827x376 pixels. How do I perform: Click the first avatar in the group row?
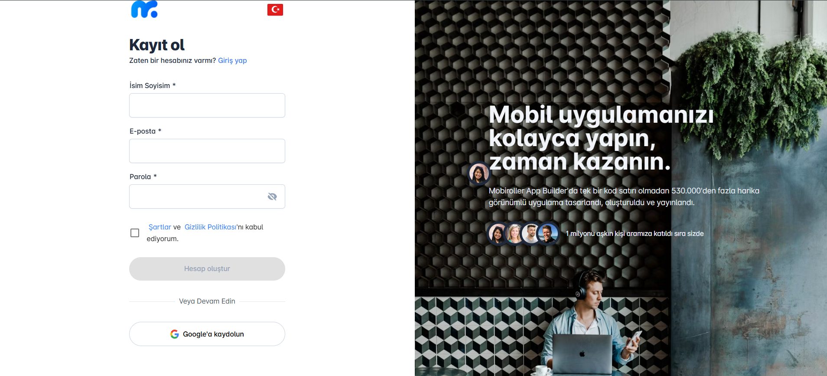(498, 234)
